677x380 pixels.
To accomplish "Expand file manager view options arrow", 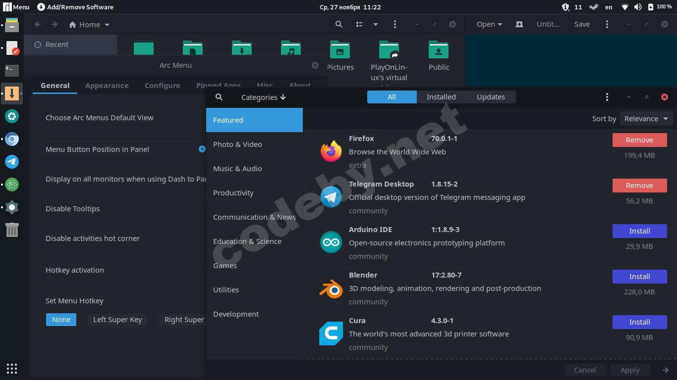I will (376, 24).
